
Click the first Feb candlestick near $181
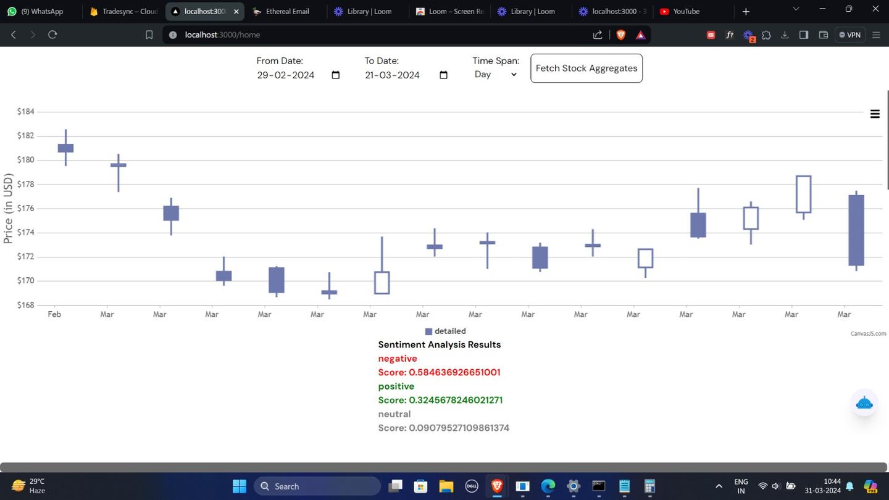tap(65, 148)
